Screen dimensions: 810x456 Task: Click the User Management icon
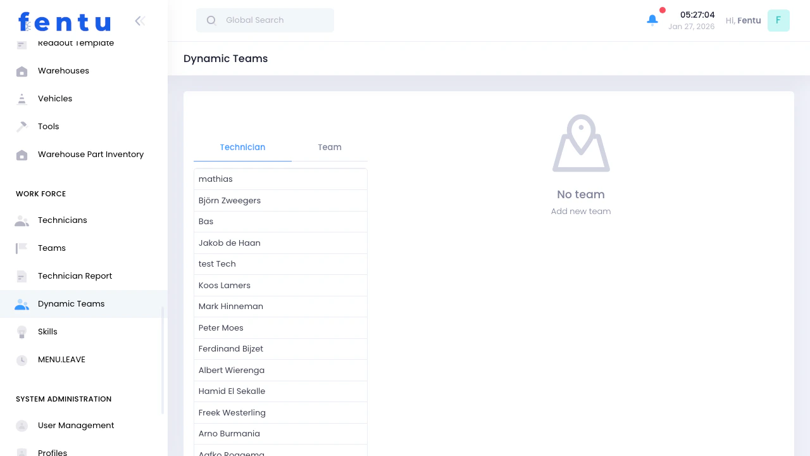pyautogui.click(x=22, y=426)
